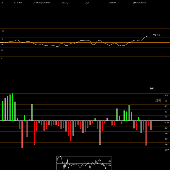Click the '(5,5' parameter text
This screenshot has height=170, width=170.
(87, 3)
